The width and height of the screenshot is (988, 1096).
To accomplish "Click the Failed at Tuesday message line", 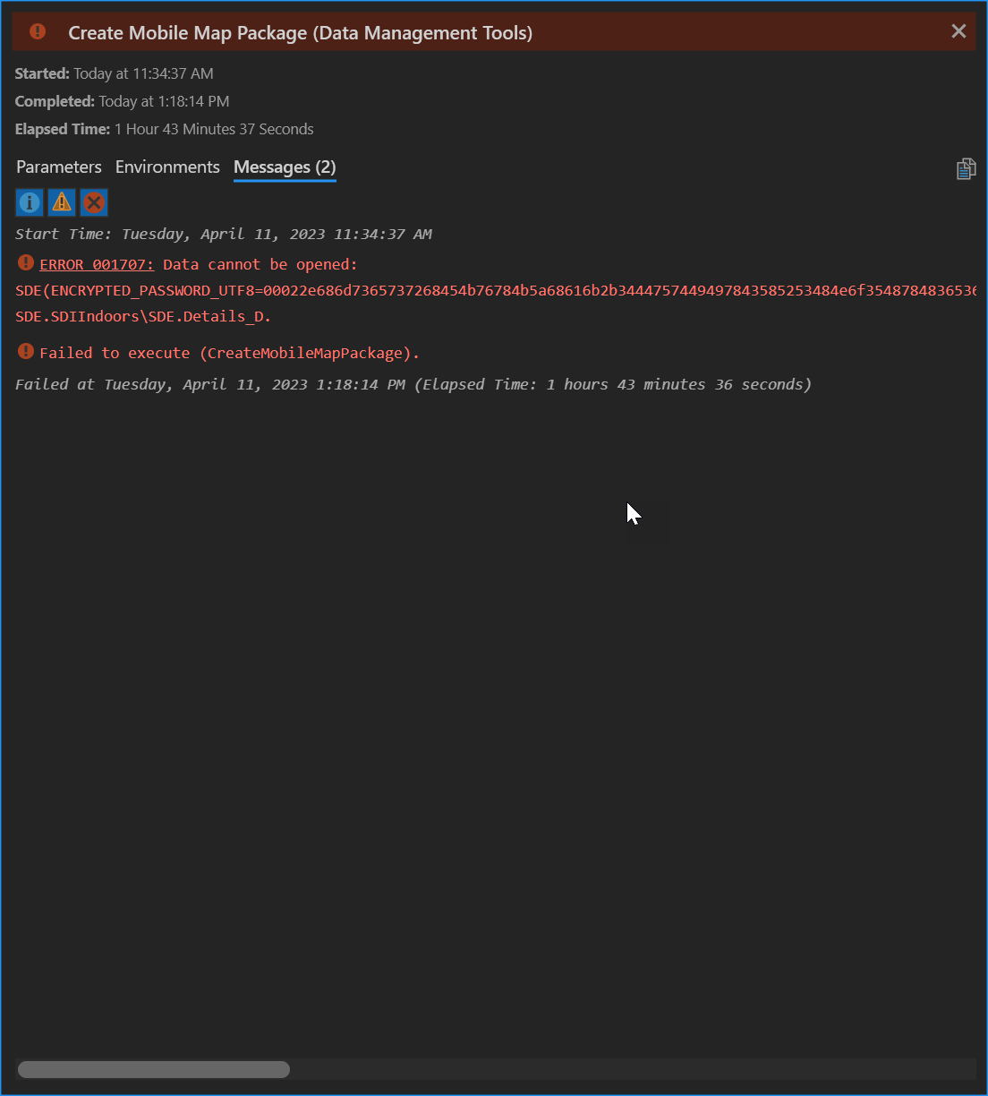I will (413, 385).
